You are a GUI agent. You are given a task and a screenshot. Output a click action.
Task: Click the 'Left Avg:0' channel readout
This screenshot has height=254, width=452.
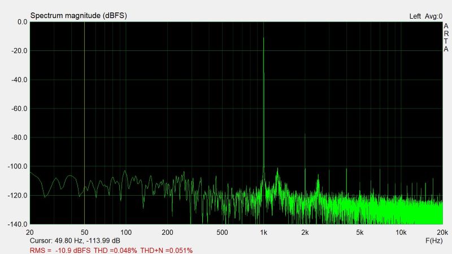[426, 16]
